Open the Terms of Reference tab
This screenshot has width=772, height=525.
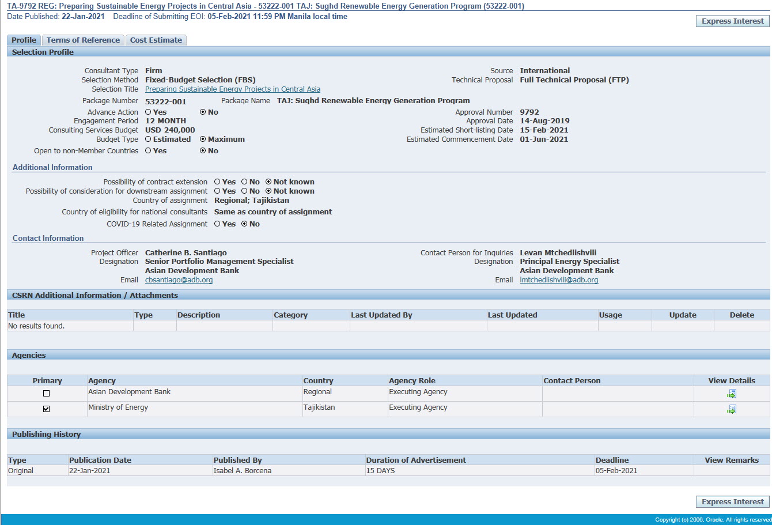pyautogui.click(x=83, y=40)
